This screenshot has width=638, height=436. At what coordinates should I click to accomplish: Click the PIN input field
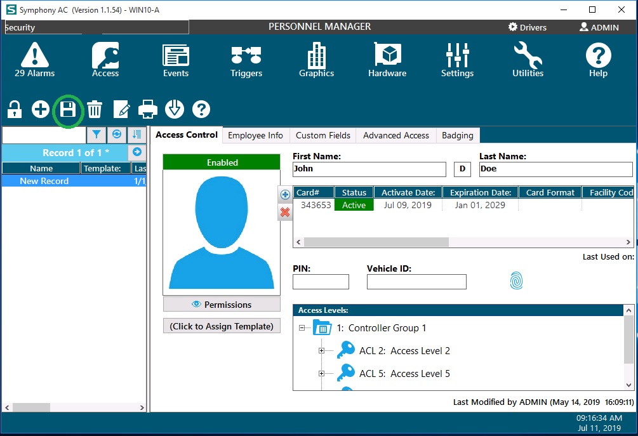coord(321,282)
